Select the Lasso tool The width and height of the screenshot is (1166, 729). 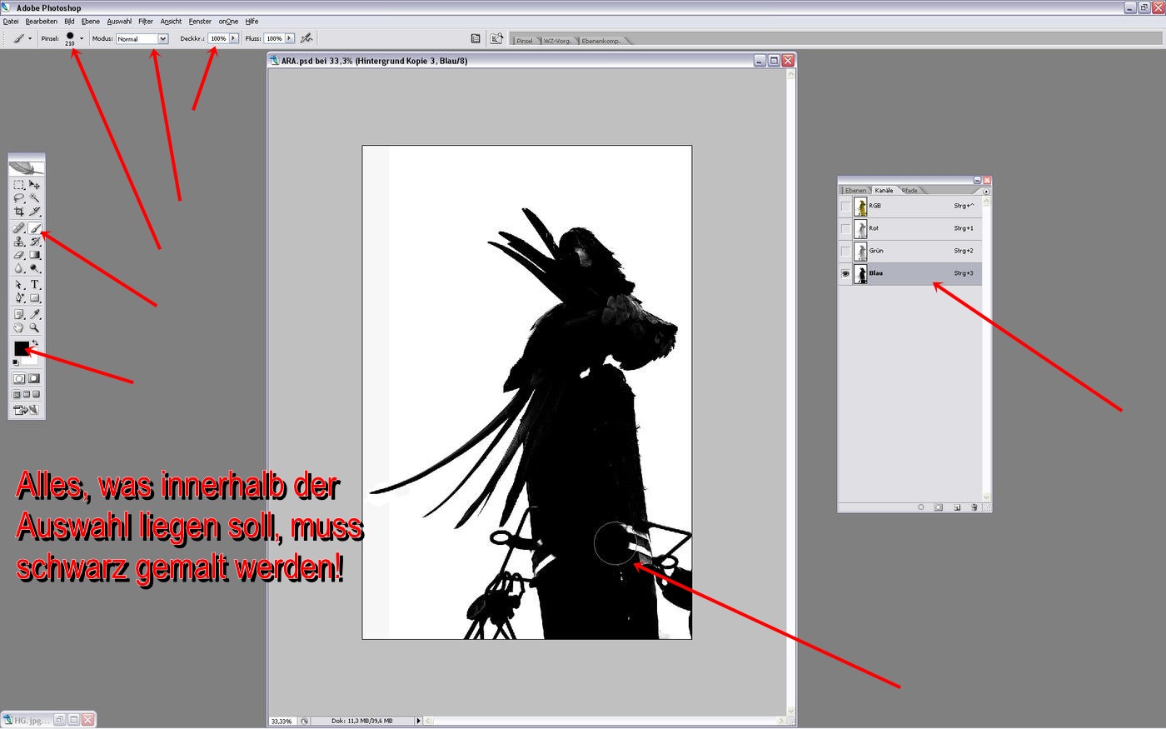[x=19, y=197]
